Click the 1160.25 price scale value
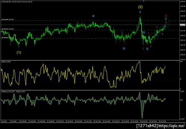 click(x=183, y=35)
